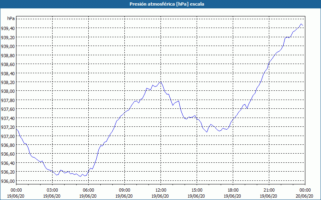Click the 03:00 time label on x-axis
This screenshot has width=321, height=200.
tap(53, 190)
